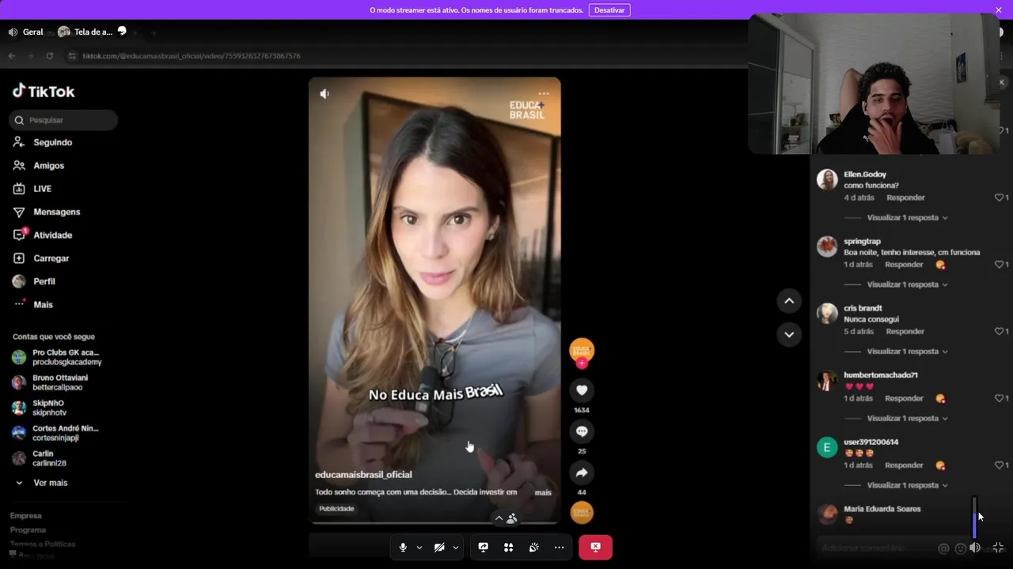Toggle the TikTok video sound icon
Screen dimensions: 1013x569
click(324, 93)
